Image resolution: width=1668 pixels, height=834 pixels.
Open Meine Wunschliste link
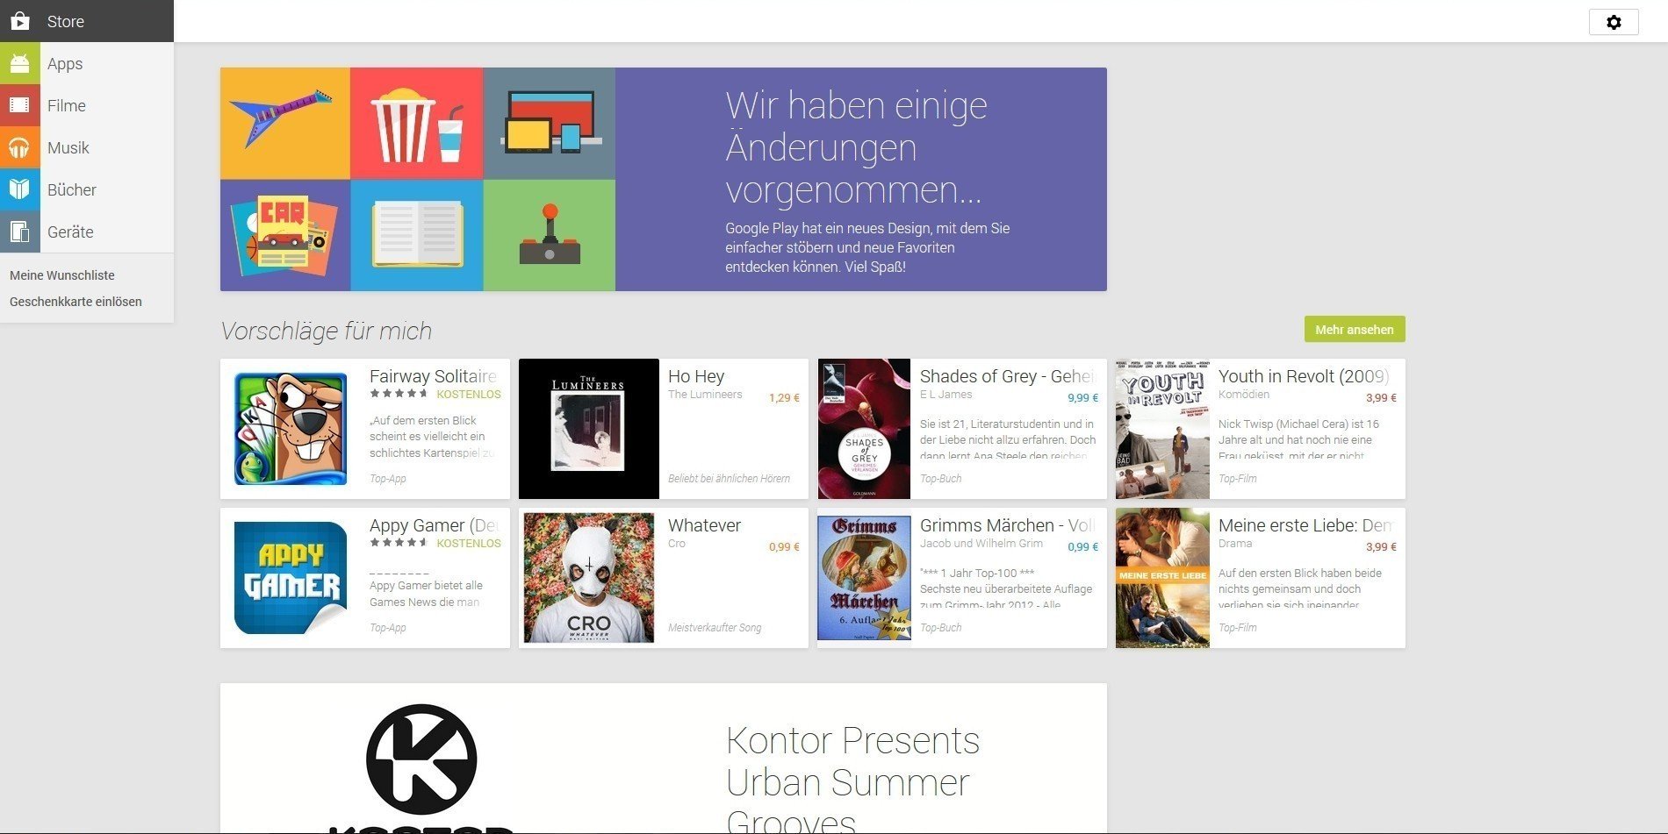coord(62,275)
